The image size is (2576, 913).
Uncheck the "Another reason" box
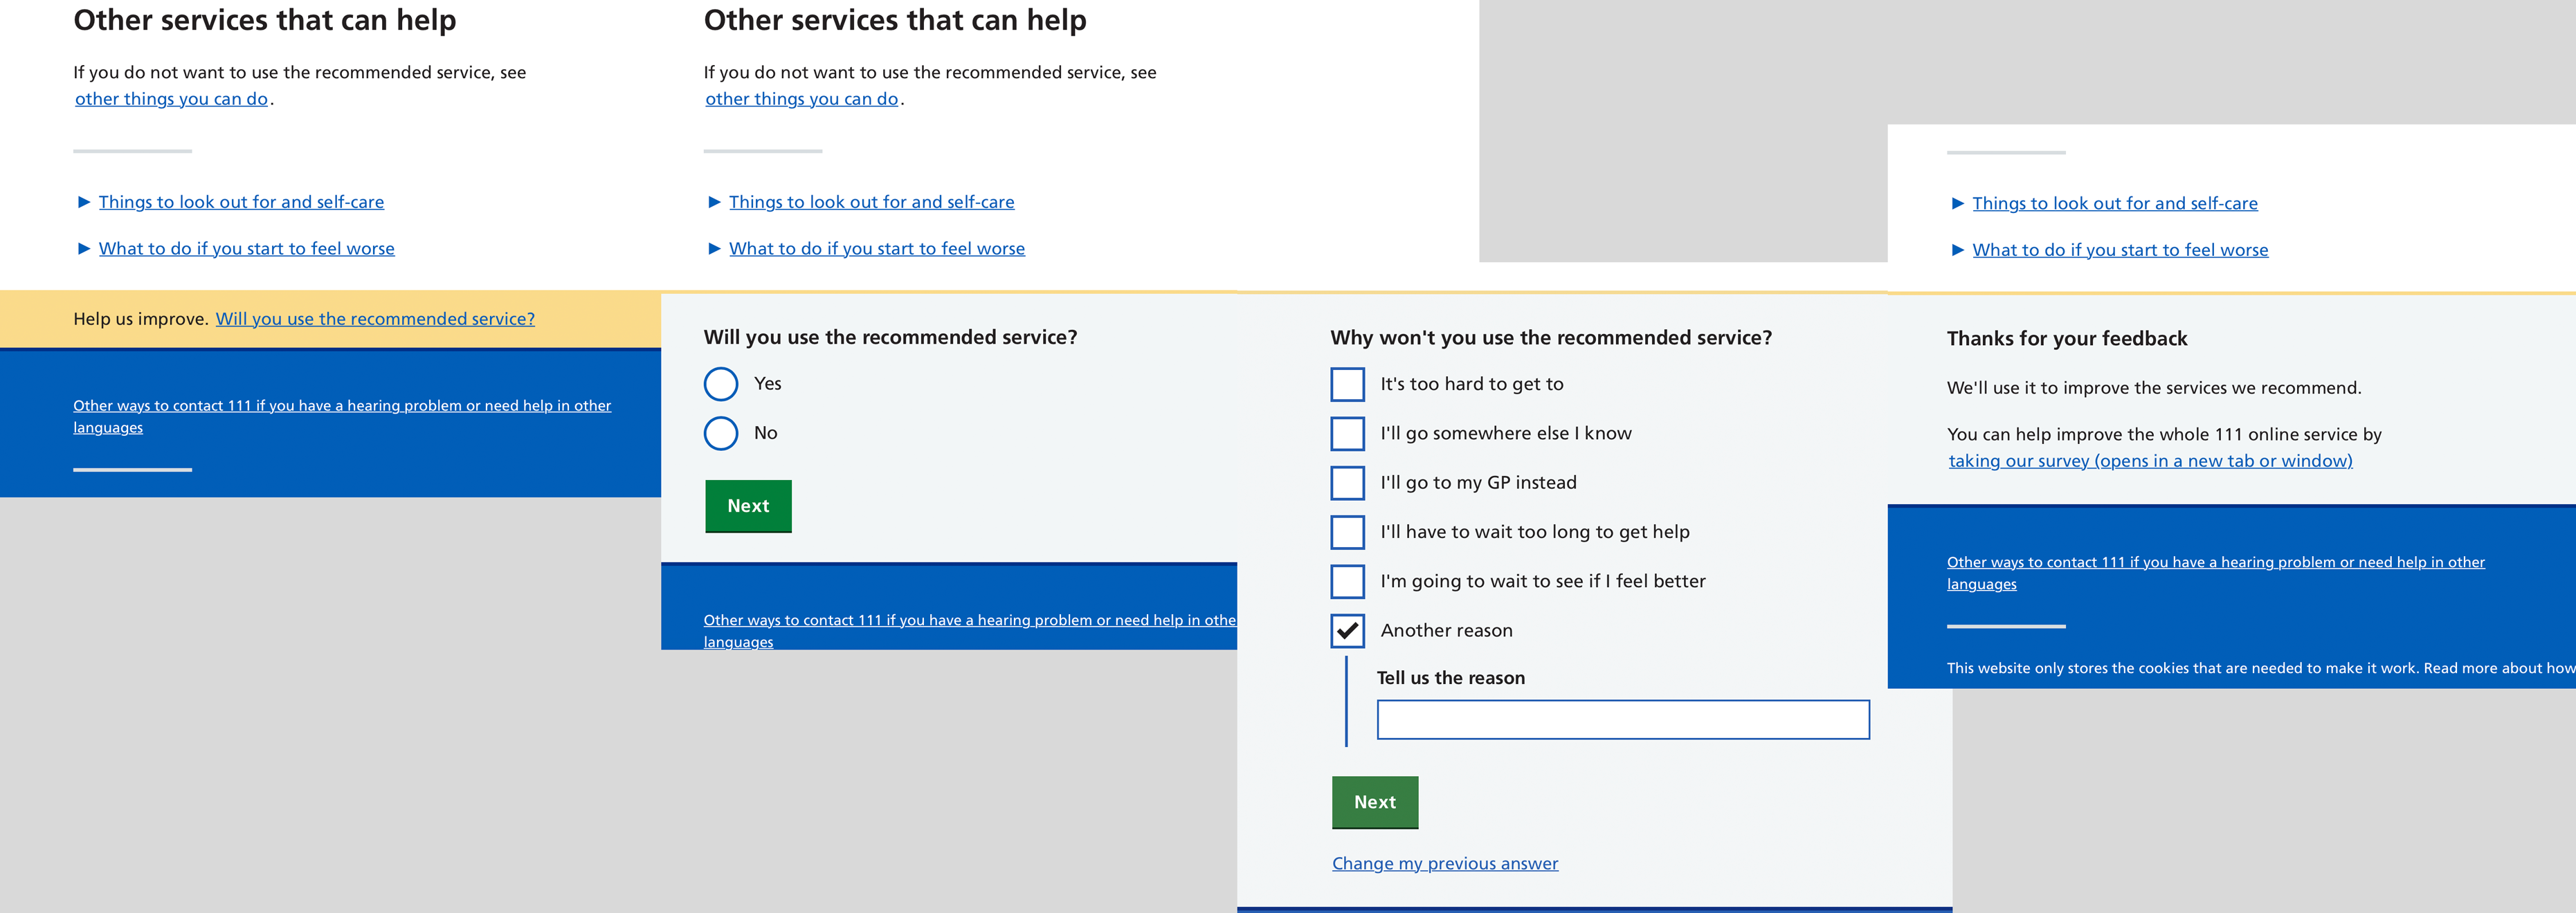1348,630
